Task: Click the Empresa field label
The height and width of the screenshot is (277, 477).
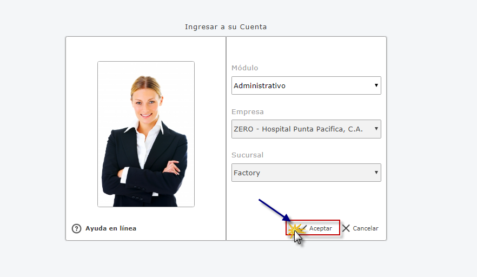Action: pos(248,111)
